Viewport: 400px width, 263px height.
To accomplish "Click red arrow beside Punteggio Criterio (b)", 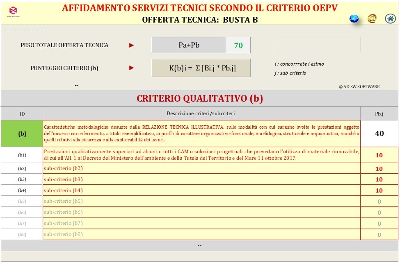I will click(x=132, y=68).
